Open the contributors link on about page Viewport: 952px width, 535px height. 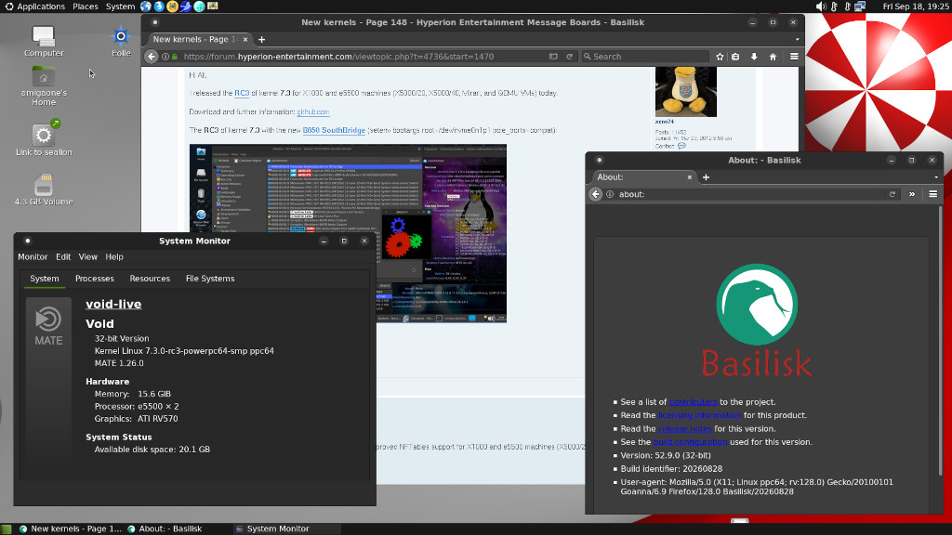(x=694, y=401)
